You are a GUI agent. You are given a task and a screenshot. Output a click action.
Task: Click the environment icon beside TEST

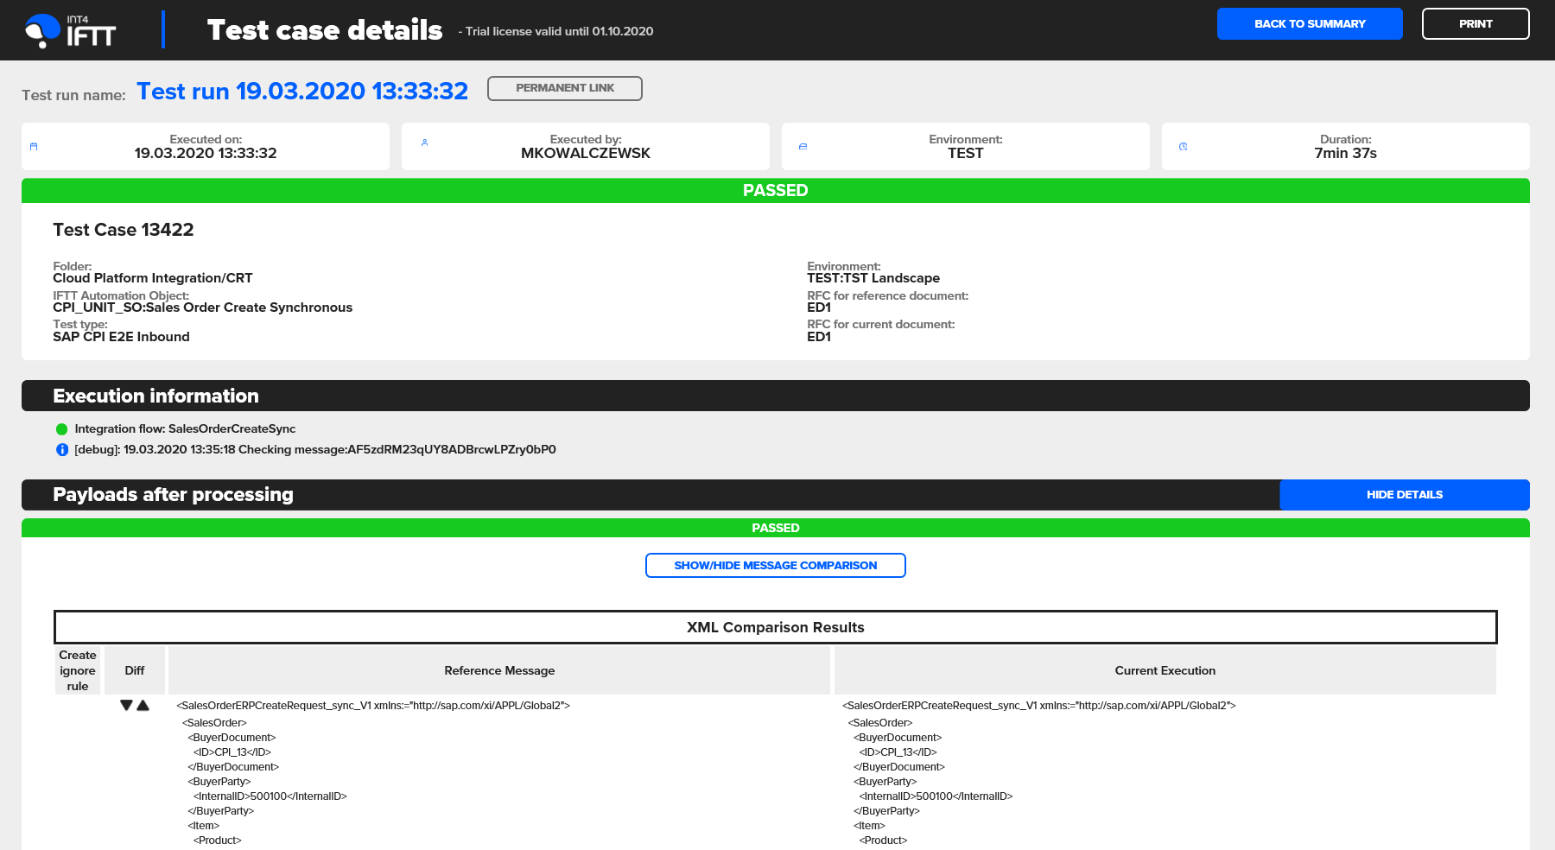(x=803, y=147)
